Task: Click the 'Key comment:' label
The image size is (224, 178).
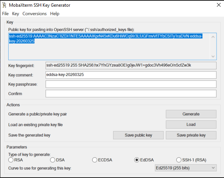Action: (21, 75)
